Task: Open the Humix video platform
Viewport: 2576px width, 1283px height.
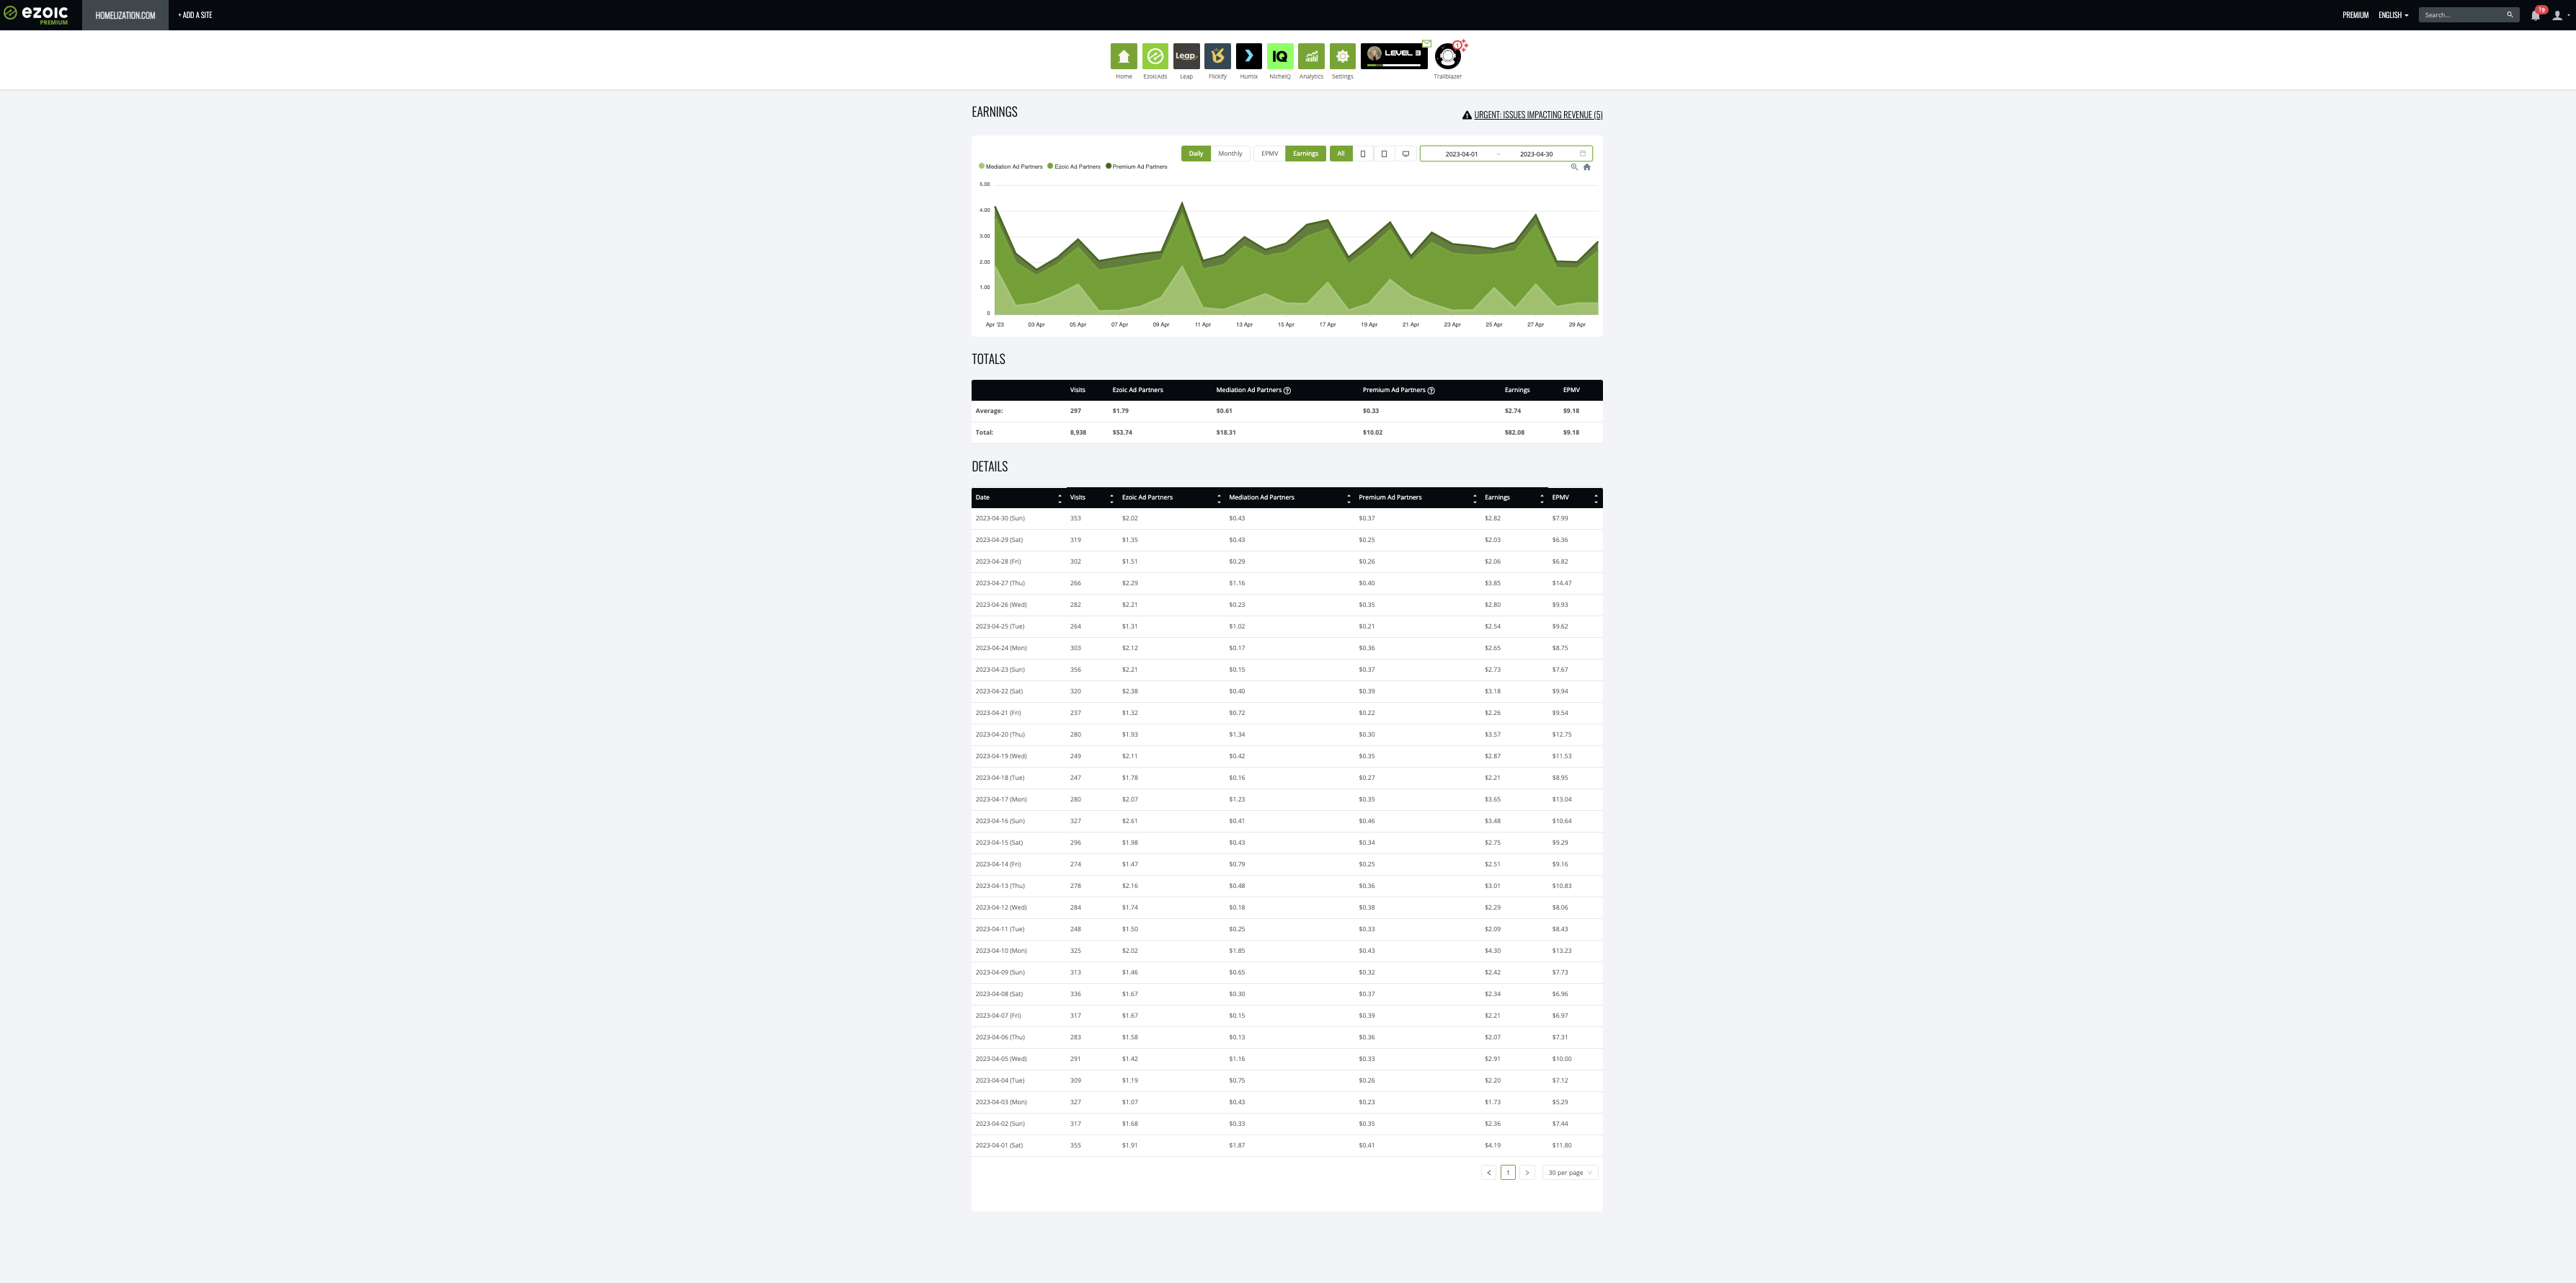Action: pos(1248,56)
